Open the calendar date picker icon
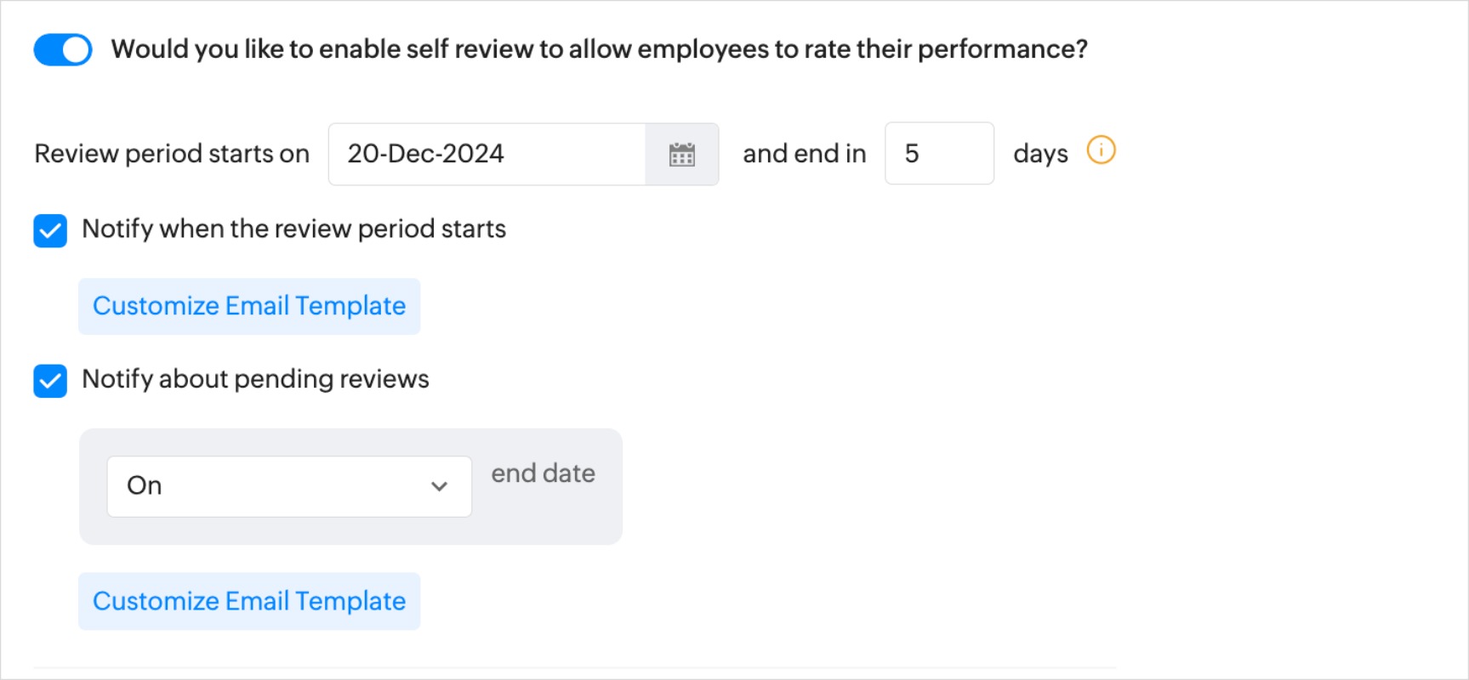 click(x=681, y=155)
